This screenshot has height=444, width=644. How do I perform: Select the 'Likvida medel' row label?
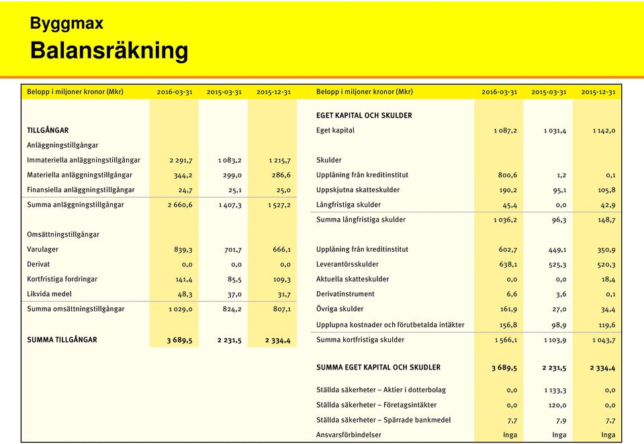[49, 294]
